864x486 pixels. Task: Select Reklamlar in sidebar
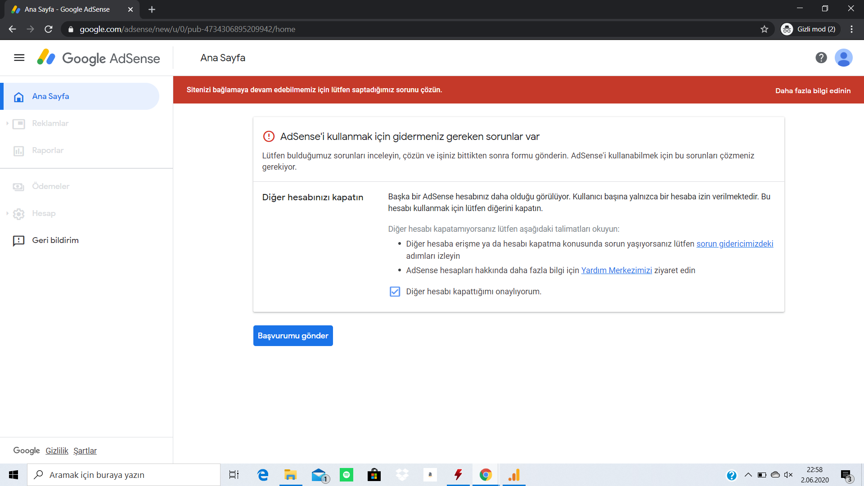pos(80,123)
